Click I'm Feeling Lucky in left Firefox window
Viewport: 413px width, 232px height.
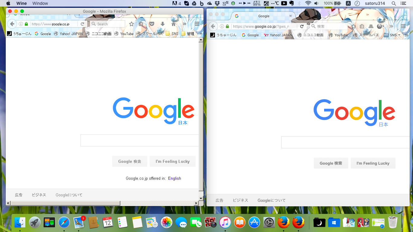(x=173, y=161)
